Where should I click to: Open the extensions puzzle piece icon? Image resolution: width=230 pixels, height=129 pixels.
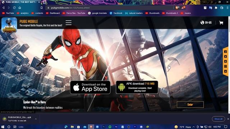tap(216, 8)
